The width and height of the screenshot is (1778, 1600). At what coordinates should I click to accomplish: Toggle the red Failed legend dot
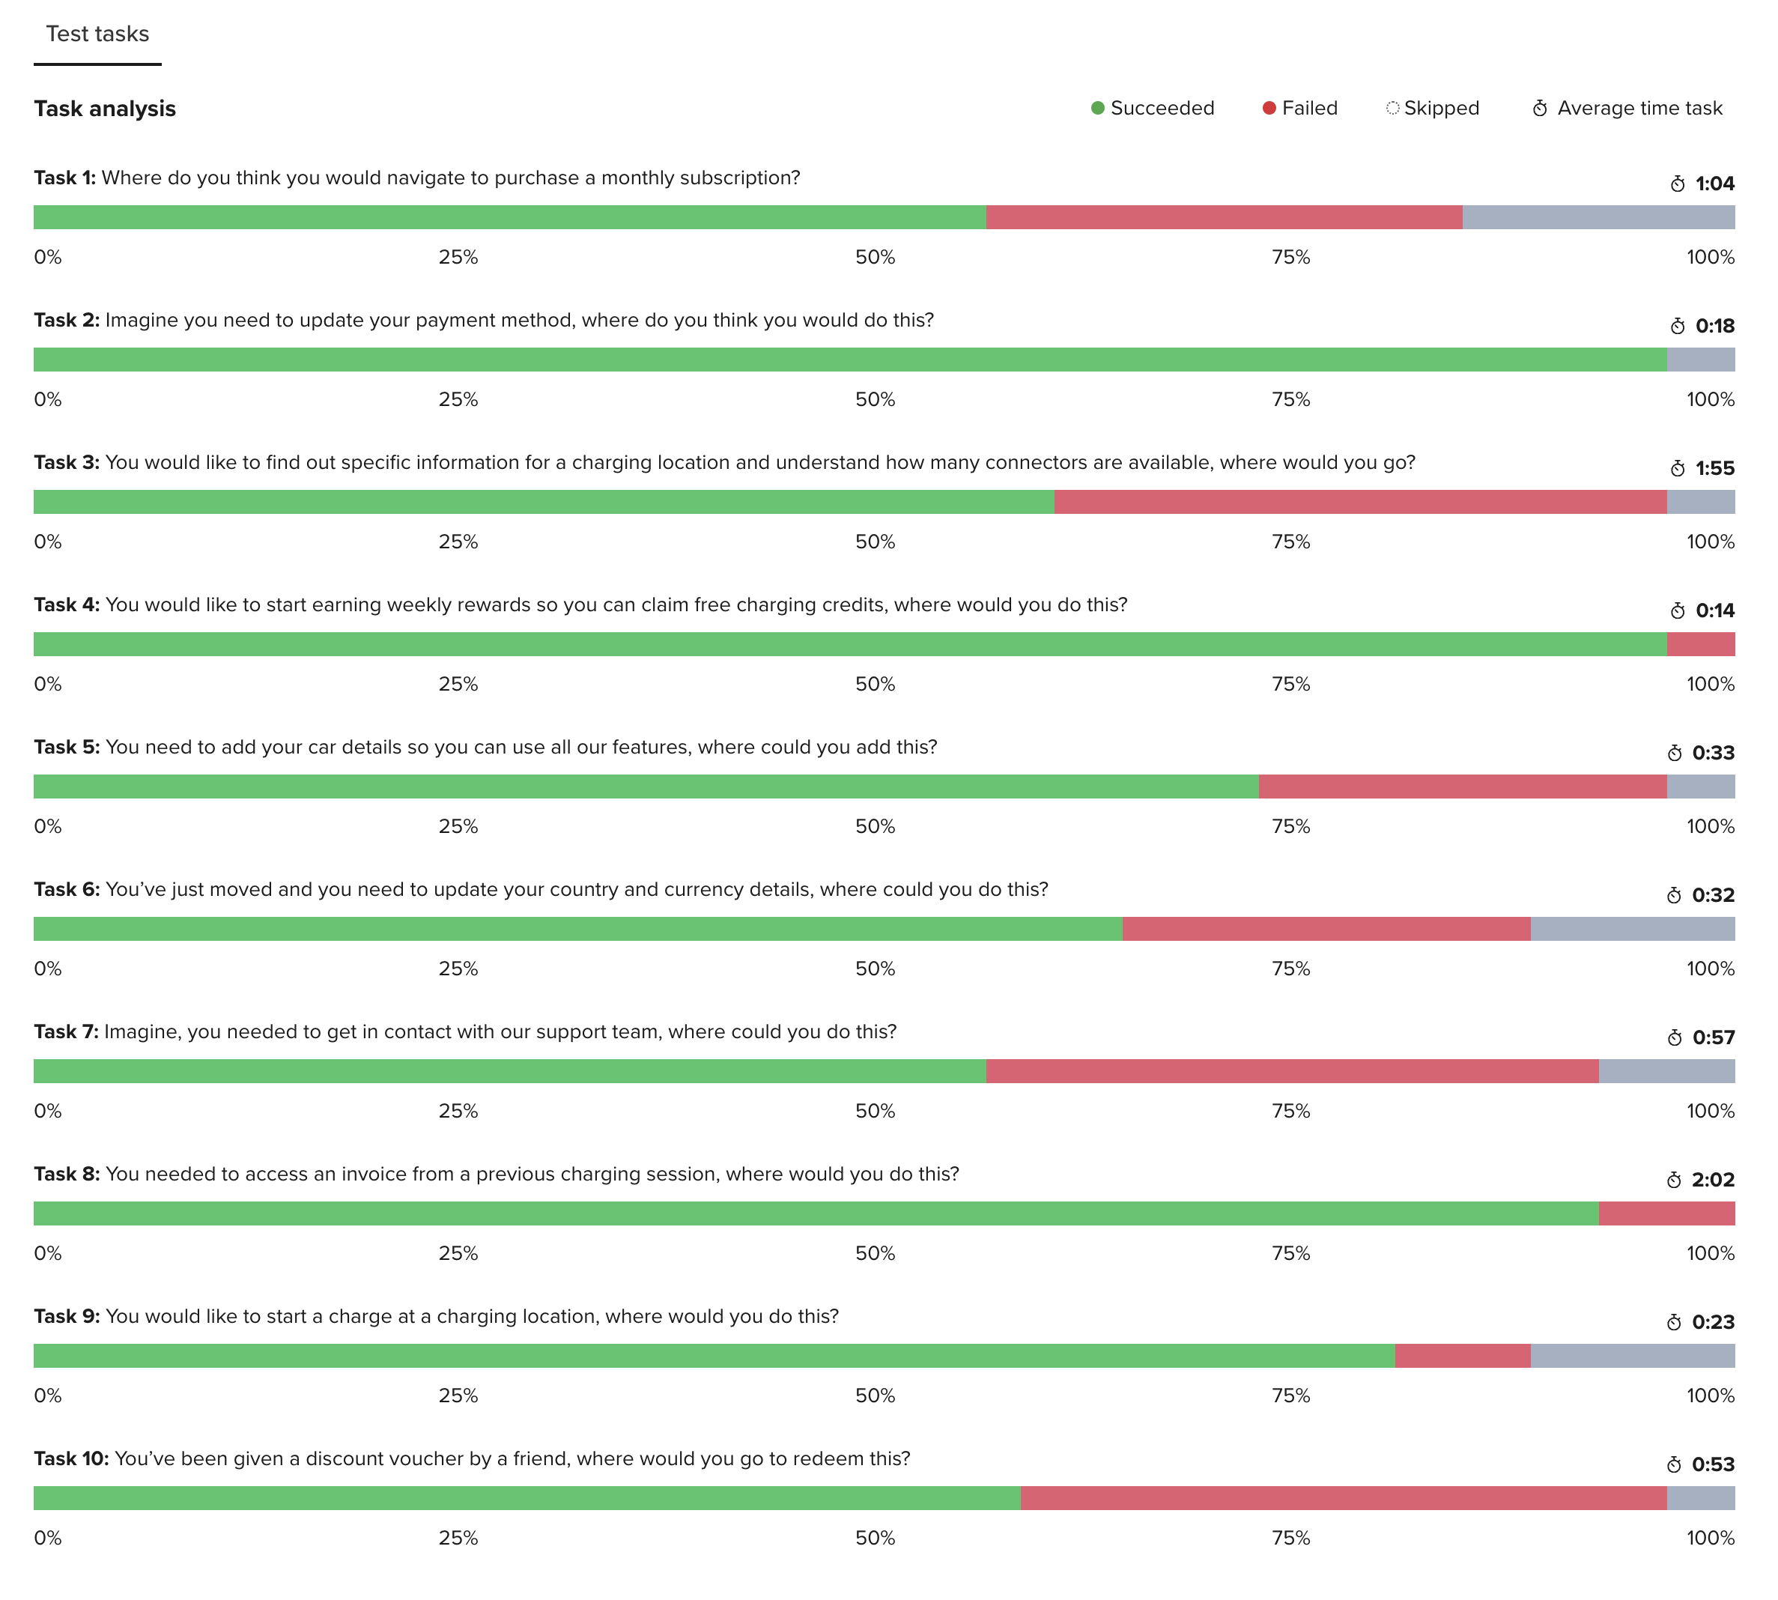[1268, 108]
